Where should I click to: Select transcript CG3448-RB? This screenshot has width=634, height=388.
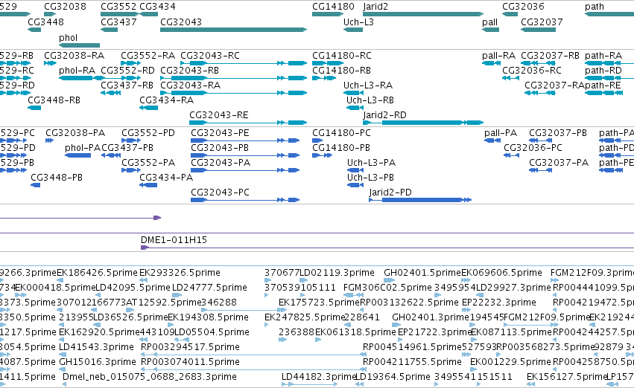(x=54, y=100)
